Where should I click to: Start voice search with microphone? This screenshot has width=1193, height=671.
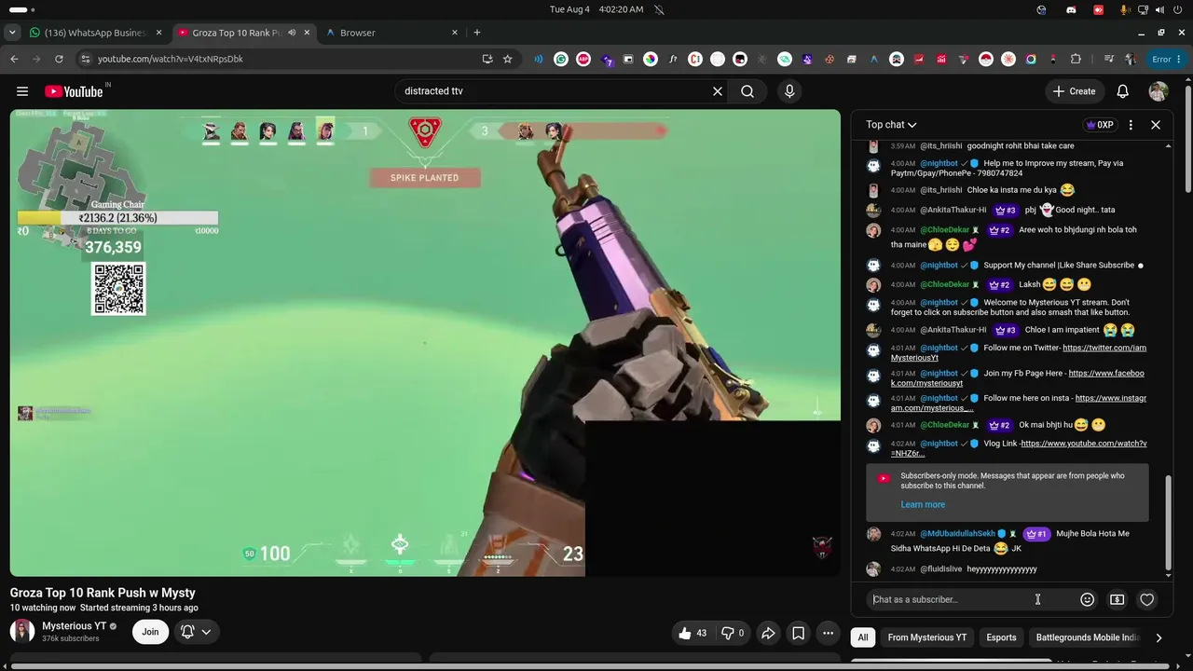pos(789,91)
